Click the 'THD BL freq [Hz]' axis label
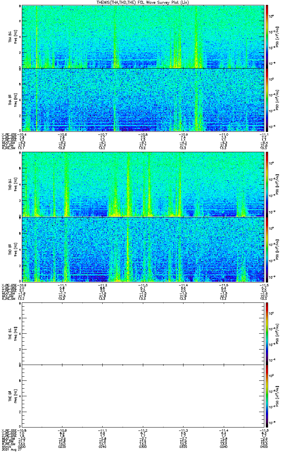Viewport: 282px width, 452px height. 12,185
